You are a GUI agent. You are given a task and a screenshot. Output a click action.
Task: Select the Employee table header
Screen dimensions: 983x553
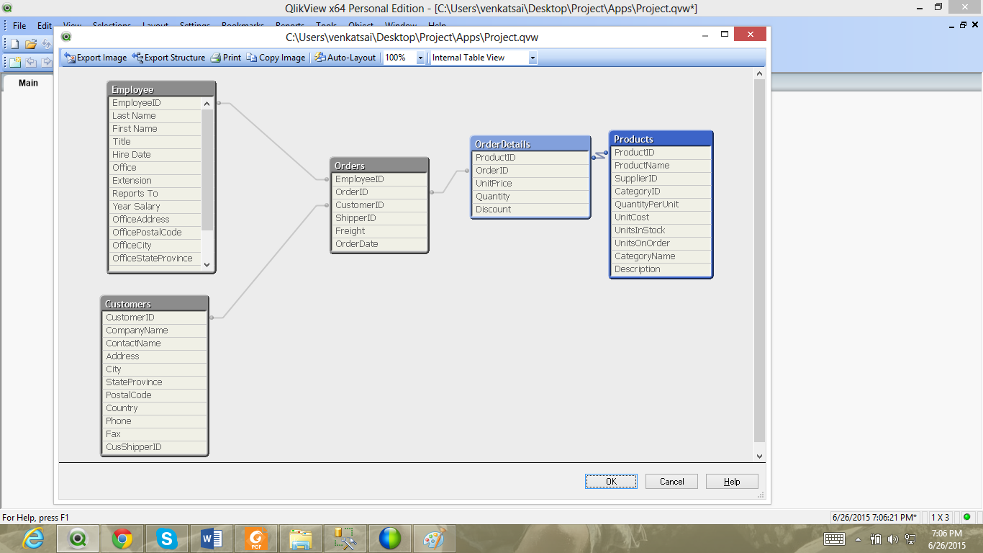pyautogui.click(x=161, y=89)
